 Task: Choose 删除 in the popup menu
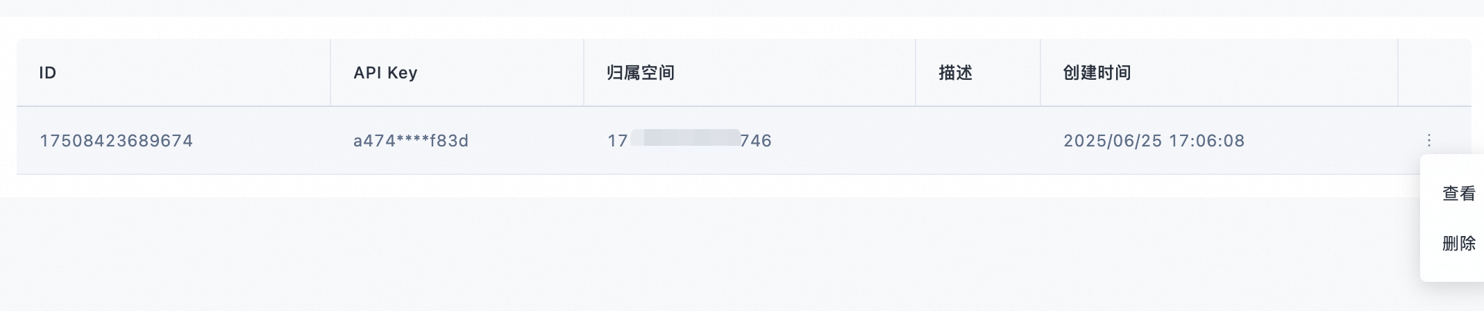[1458, 244]
